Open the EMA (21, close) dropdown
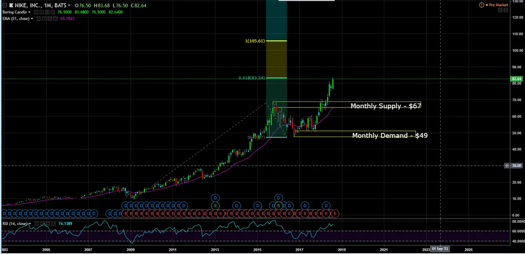This screenshot has height=254, width=525. tap(32, 19)
